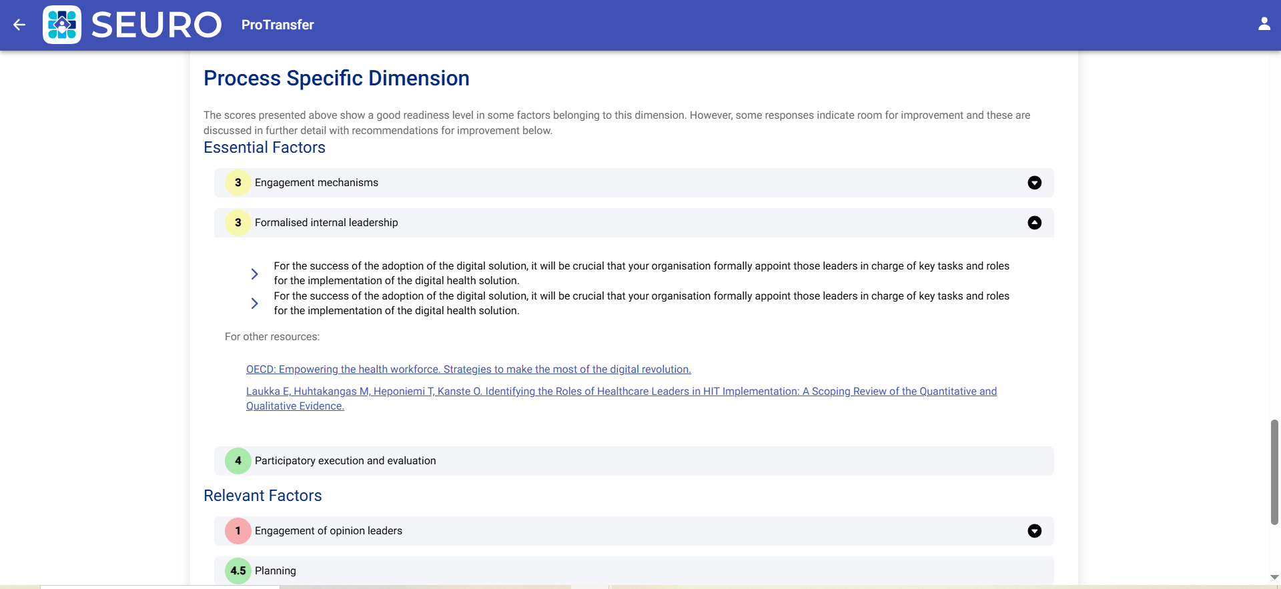Click the back arrow in header
This screenshot has height=589, width=1281.
19,25
